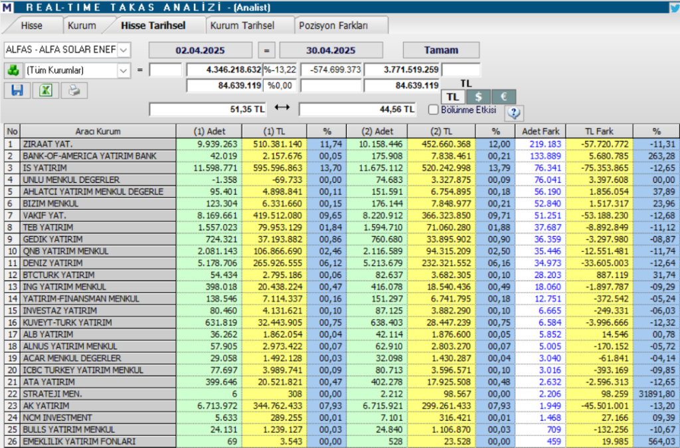680x448 pixels.
Task: Click the 219.183 Adet Fark value
Action: (545, 144)
